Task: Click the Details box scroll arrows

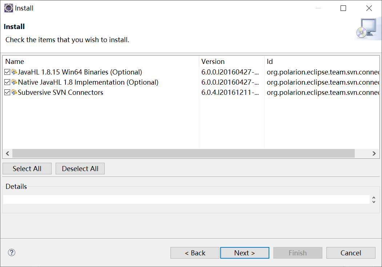Action: pos(374,199)
